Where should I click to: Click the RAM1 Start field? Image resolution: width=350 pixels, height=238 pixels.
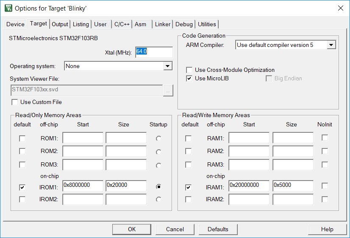(249, 137)
